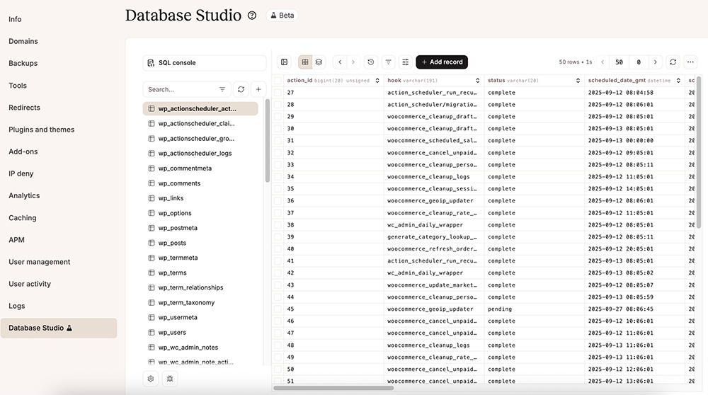
Task: Click the Add record button
Action: [442, 62]
